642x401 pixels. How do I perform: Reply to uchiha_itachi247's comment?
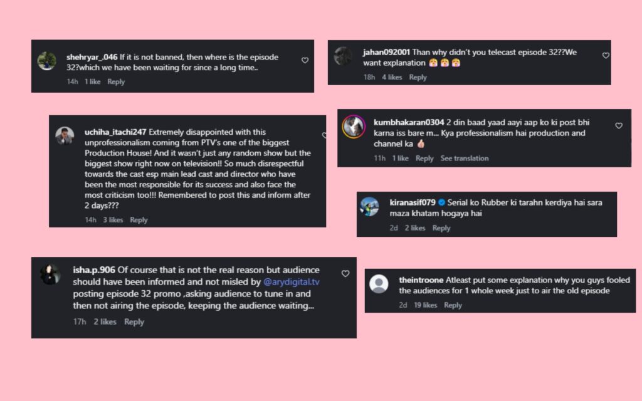coord(139,220)
